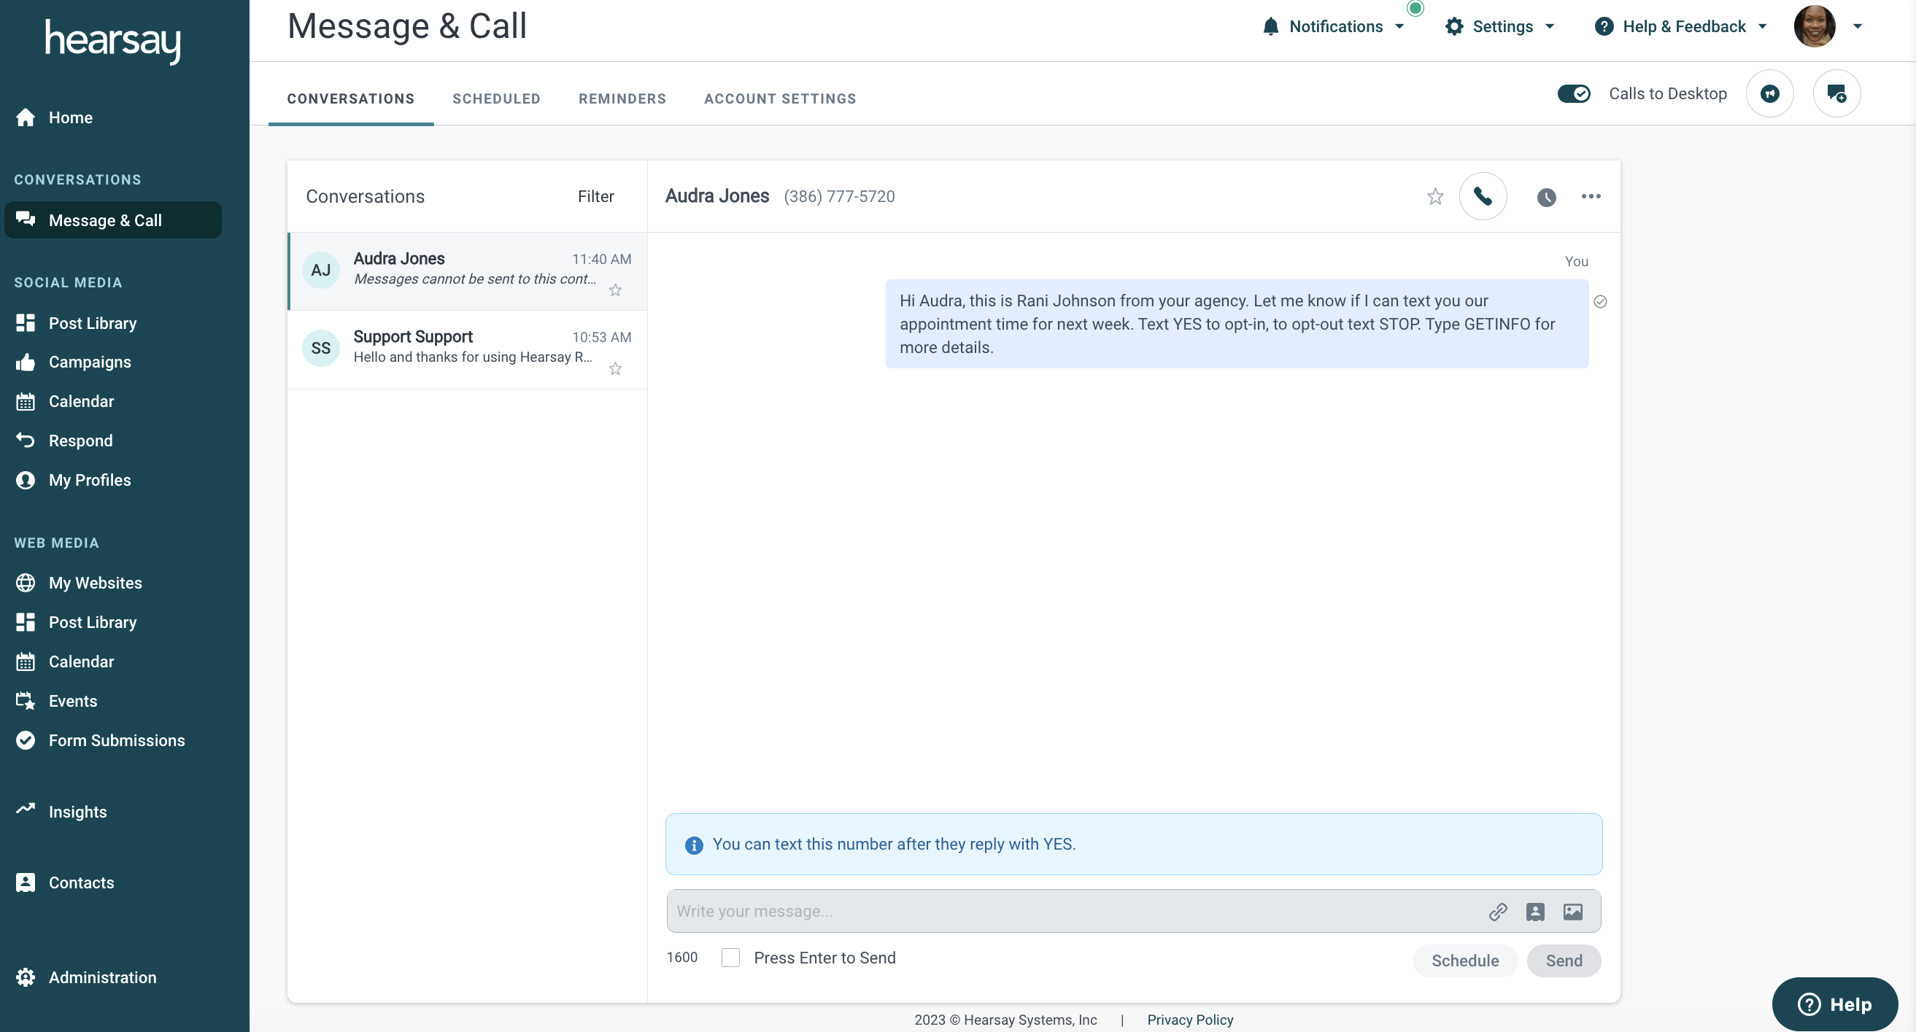Star the Audra Jones conversation header

point(1434,196)
